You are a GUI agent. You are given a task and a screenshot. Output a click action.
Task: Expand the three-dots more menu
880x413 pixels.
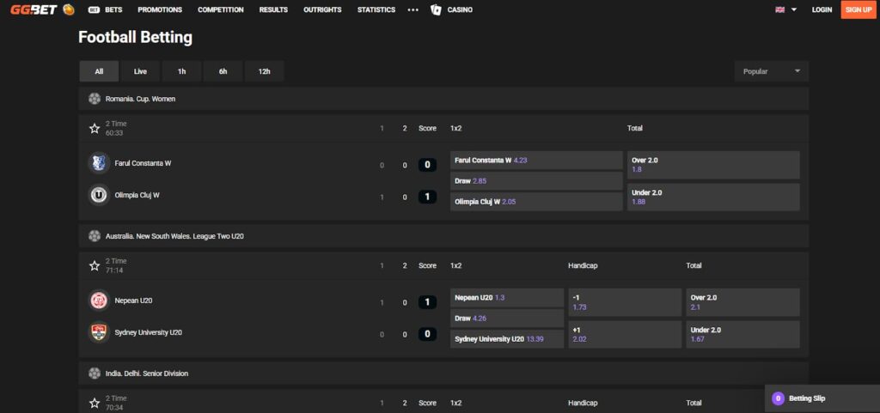[413, 9]
